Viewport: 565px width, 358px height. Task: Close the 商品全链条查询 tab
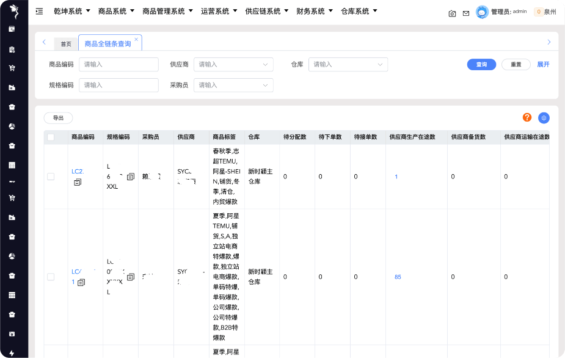coord(136,39)
